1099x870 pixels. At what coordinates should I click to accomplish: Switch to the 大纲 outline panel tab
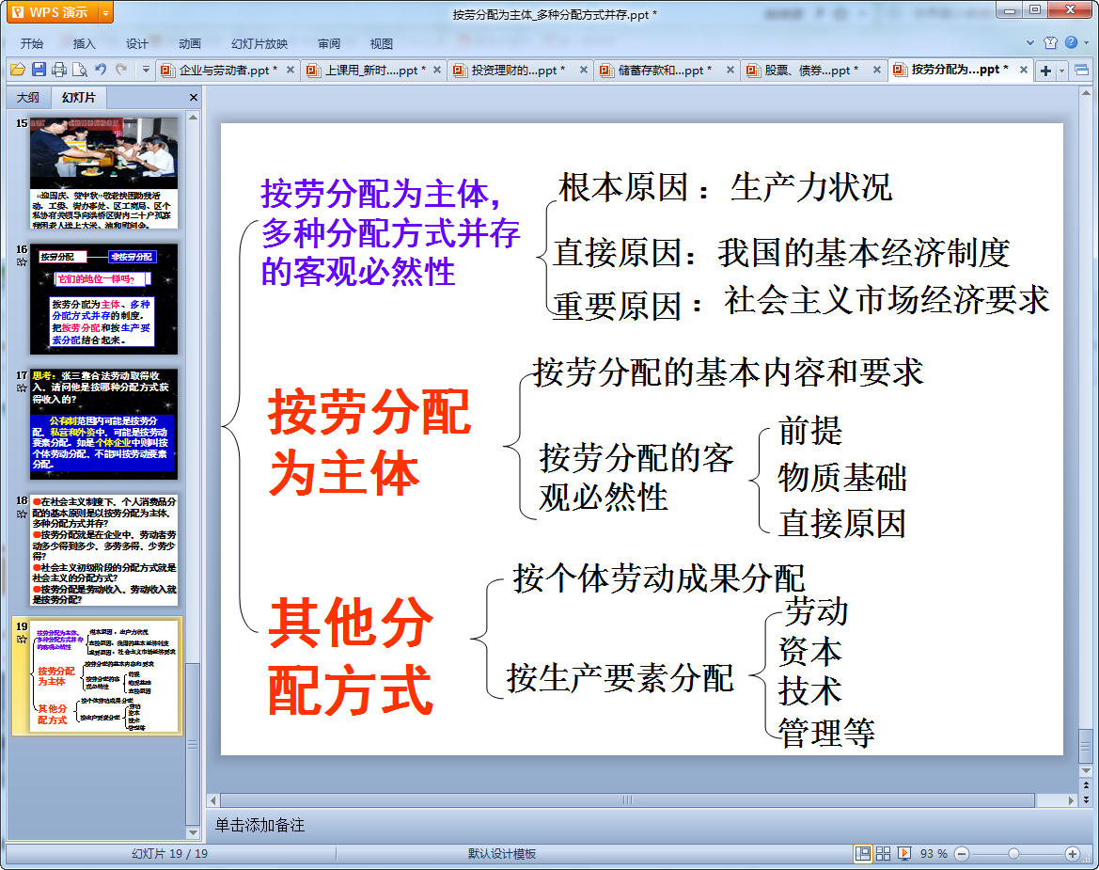pos(28,98)
